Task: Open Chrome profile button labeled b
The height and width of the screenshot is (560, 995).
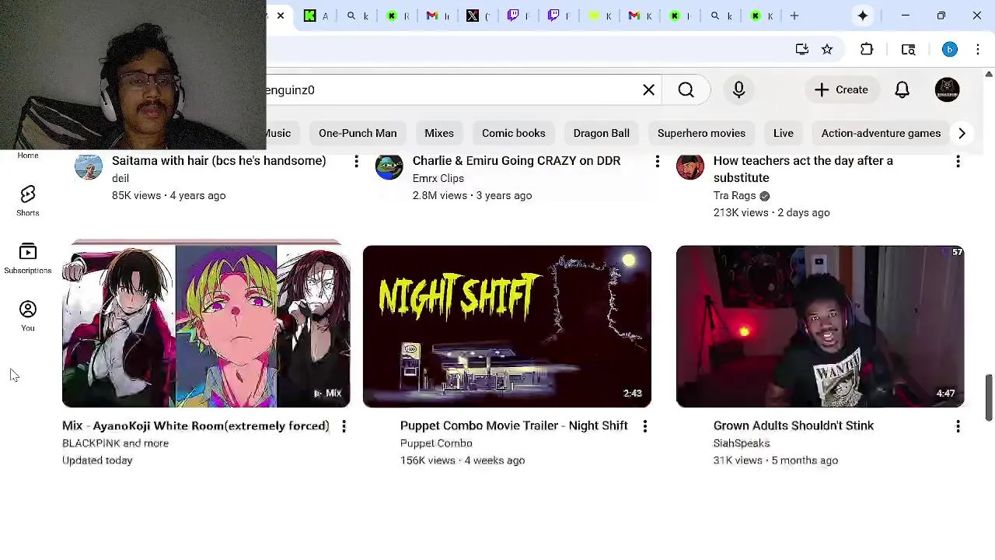Action: tap(949, 50)
